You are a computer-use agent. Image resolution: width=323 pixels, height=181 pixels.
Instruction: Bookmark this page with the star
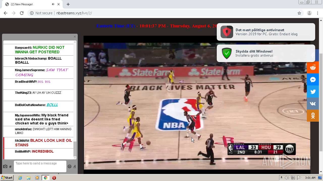[299, 13]
